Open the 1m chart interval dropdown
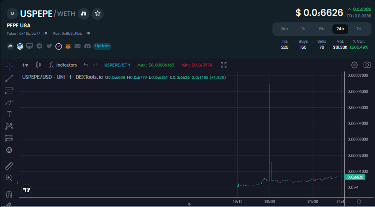 [25, 65]
